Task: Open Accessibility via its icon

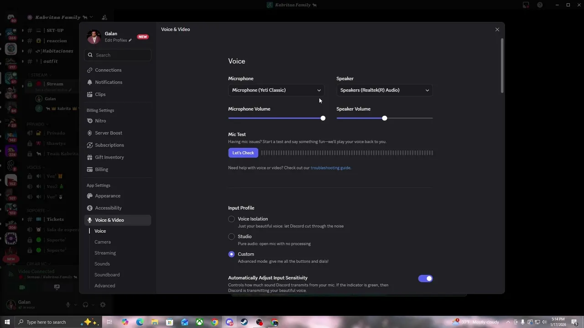Action: click(90, 208)
